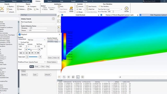
Task: Open Manage in Activities group
Action: (80, 12)
